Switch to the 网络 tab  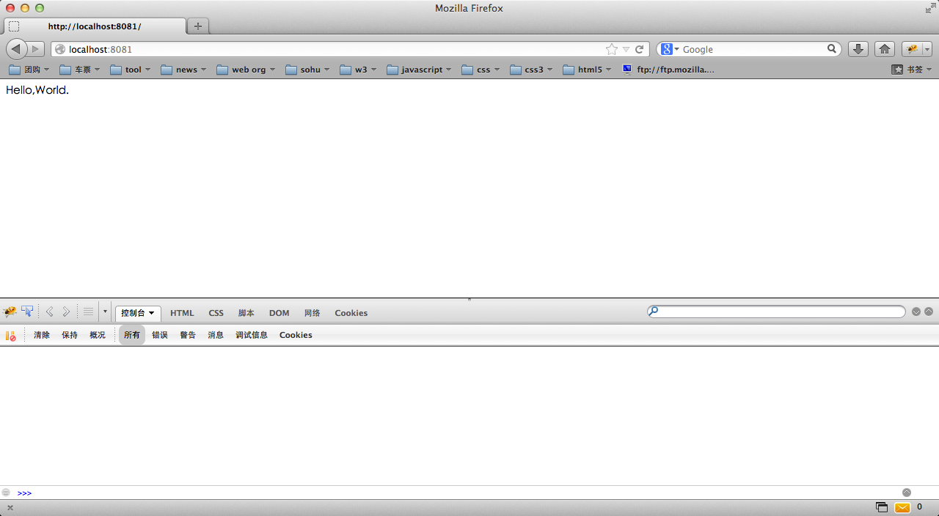coord(312,313)
